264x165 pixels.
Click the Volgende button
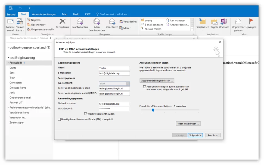point(195,135)
